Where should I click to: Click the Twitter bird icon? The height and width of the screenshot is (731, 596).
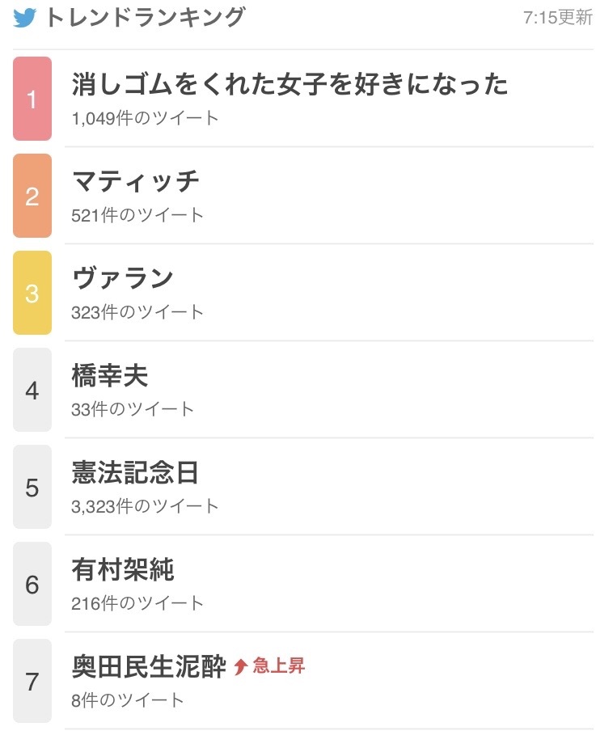(24, 18)
